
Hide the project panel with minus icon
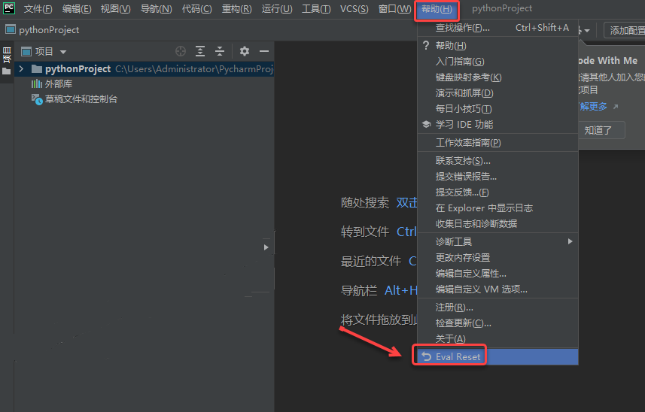pos(264,51)
